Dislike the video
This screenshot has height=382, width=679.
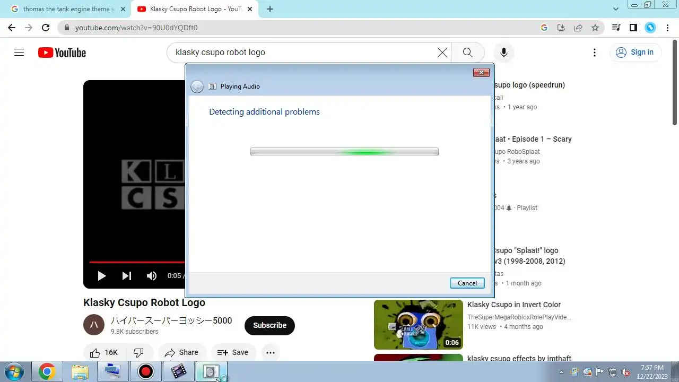[x=139, y=352]
